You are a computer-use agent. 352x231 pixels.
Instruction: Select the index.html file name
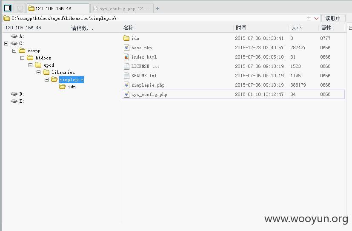[144, 57]
